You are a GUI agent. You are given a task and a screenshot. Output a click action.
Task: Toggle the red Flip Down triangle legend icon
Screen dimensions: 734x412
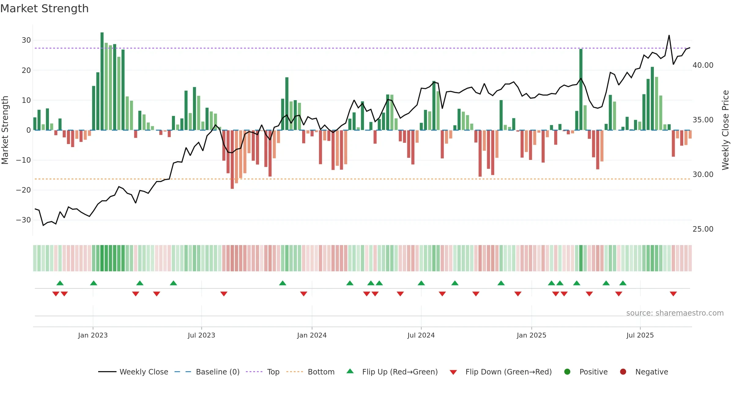453,372
